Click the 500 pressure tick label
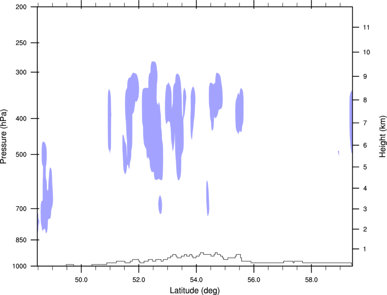This screenshot has width=387, height=295. (x=21, y=154)
